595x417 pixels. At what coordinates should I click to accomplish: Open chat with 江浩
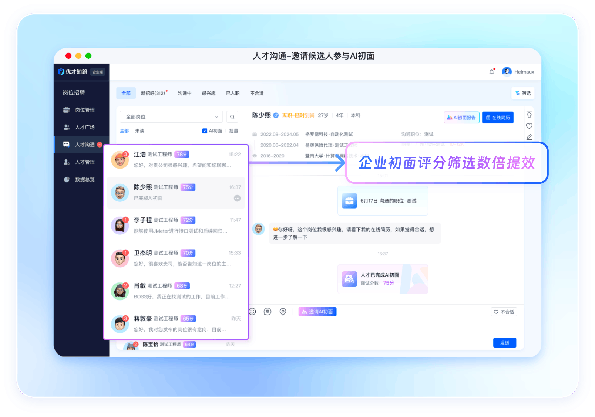[176, 160]
